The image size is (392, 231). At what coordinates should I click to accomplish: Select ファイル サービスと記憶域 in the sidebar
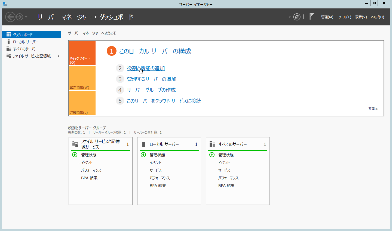point(32,56)
